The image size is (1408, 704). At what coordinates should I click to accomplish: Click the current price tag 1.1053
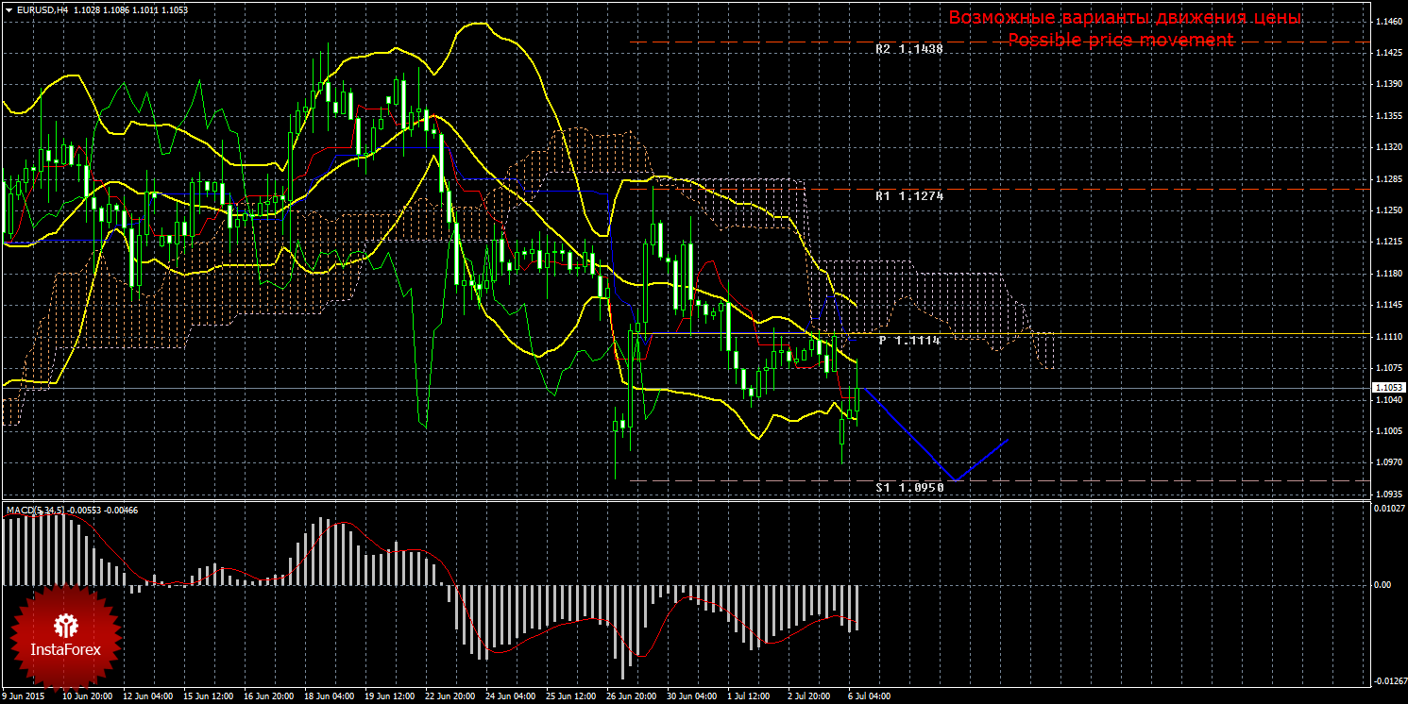1387,388
